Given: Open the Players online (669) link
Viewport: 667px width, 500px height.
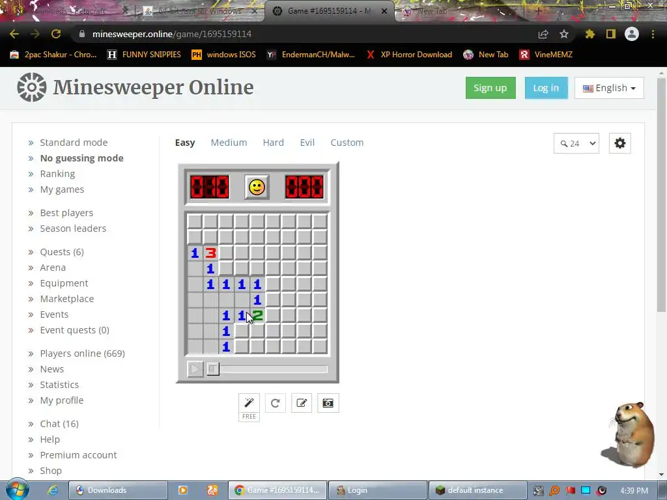Looking at the screenshot, I should tap(82, 354).
